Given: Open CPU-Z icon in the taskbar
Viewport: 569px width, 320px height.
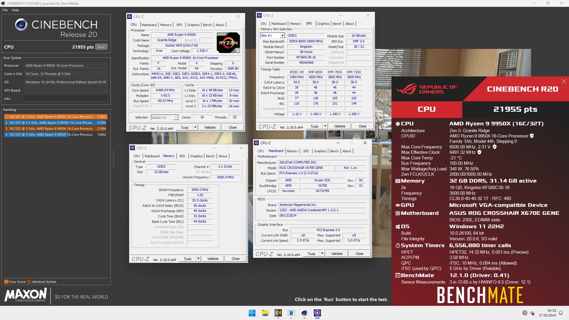Looking at the screenshot, I should tap(317, 313).
